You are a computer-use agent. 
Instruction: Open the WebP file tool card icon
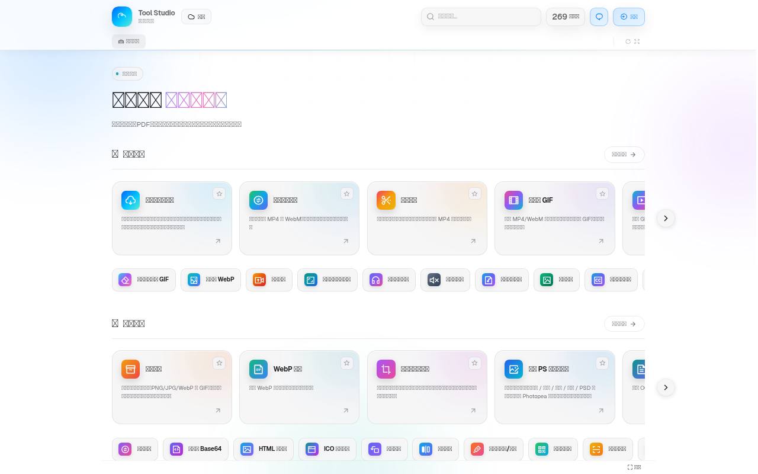coord(259,369)
